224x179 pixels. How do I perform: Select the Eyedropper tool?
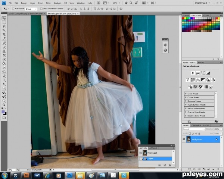(x=4, y=38)
